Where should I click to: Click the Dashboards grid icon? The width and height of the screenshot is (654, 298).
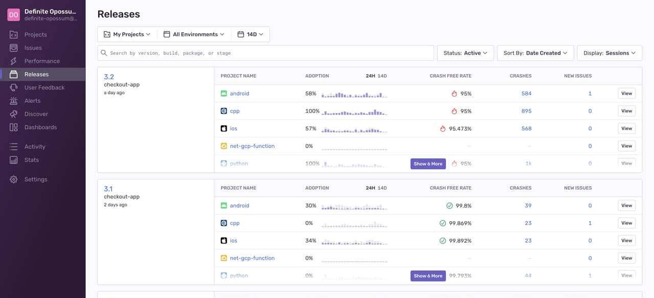click(x=14, y=128)
